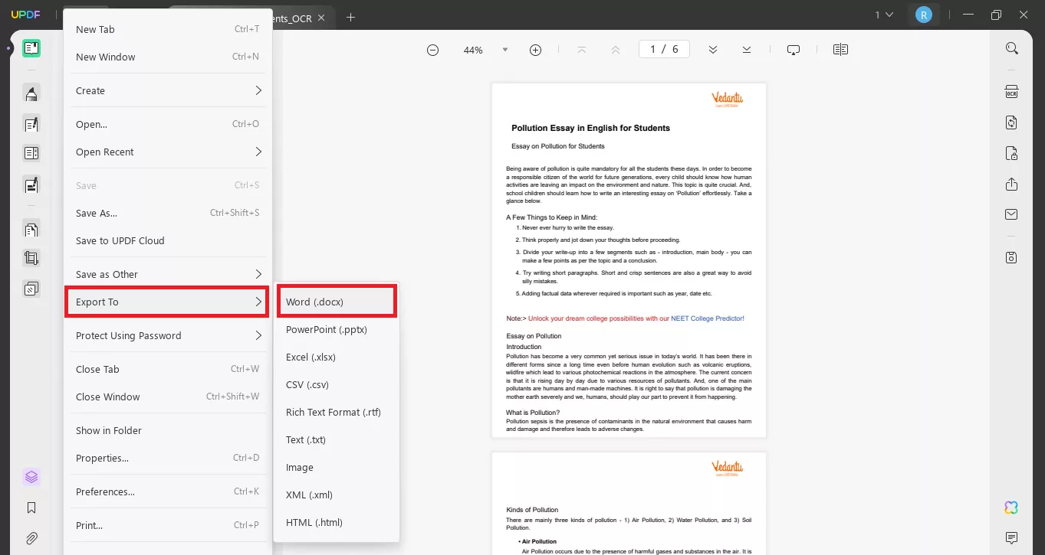Click the Save disk icon in right sidebar

1012,257
